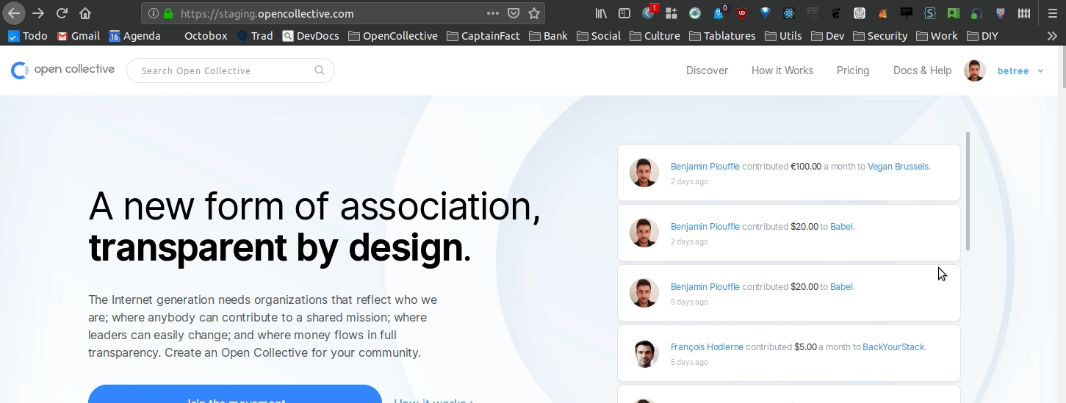1066x403 pixels.
Task: Click the contributions feed scrollbar
Action: (968, 191)
